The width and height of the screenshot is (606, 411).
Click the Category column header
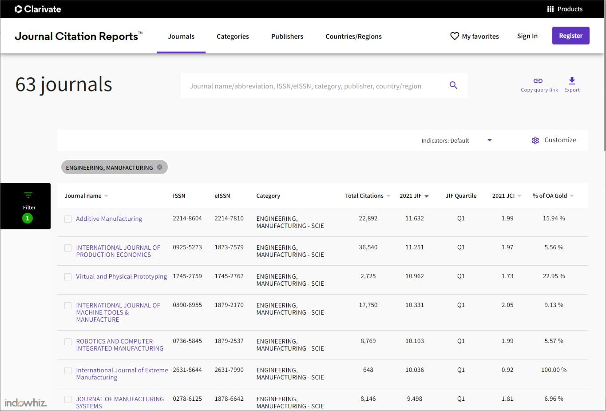268,196
